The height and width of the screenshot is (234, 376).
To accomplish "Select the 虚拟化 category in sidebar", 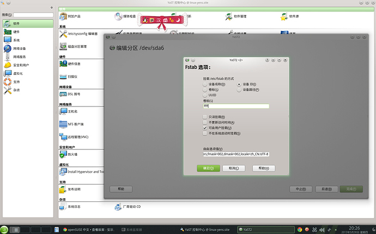I will 28,73.
